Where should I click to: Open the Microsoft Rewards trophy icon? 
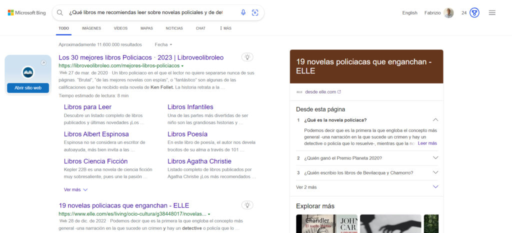(x=474, y=13)
